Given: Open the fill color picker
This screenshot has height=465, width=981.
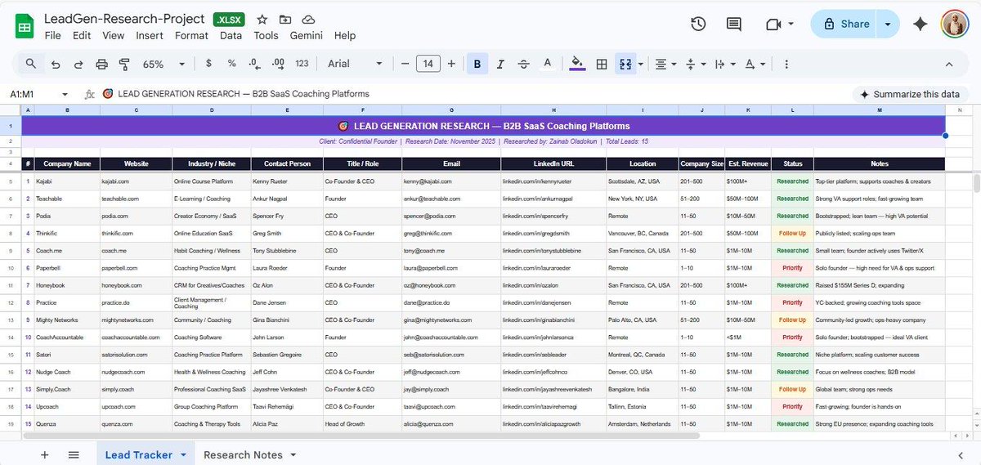Looking at the screenshot, I should [577, 64].
